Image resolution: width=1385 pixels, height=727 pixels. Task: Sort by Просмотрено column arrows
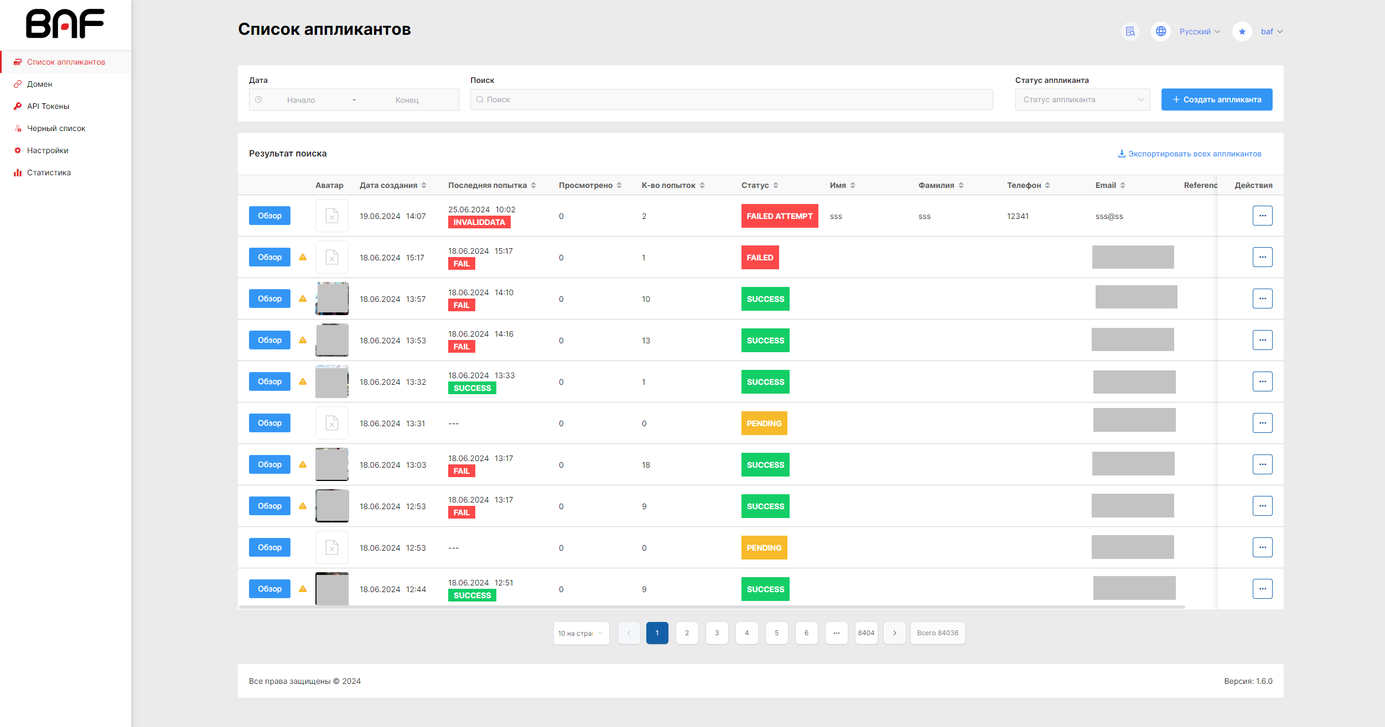point(619,185)
